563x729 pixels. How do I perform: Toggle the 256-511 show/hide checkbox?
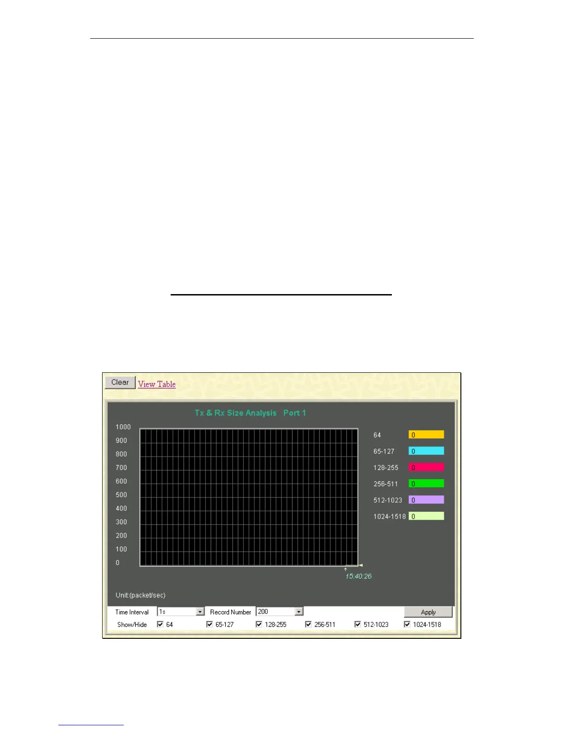pos(308,624)
